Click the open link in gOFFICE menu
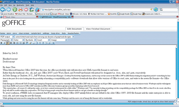This screenshot has height=107, width=179. click(9, 33)
